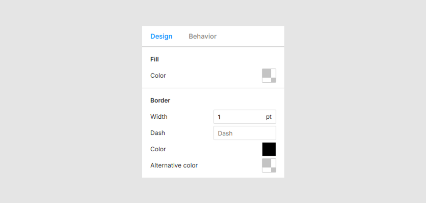Screen dimensions: 426x203
Task: Click the Dash placeholder text
Action: pos(225,133)
